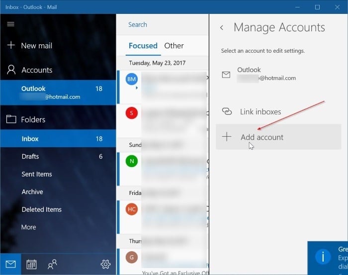
Task: Switch to the Other tab
Action: tap(174, 46)
